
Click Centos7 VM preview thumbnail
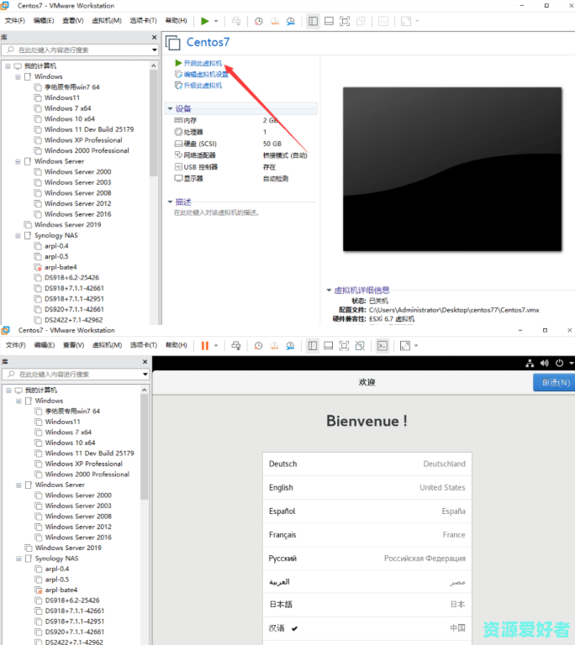[452, 169]
